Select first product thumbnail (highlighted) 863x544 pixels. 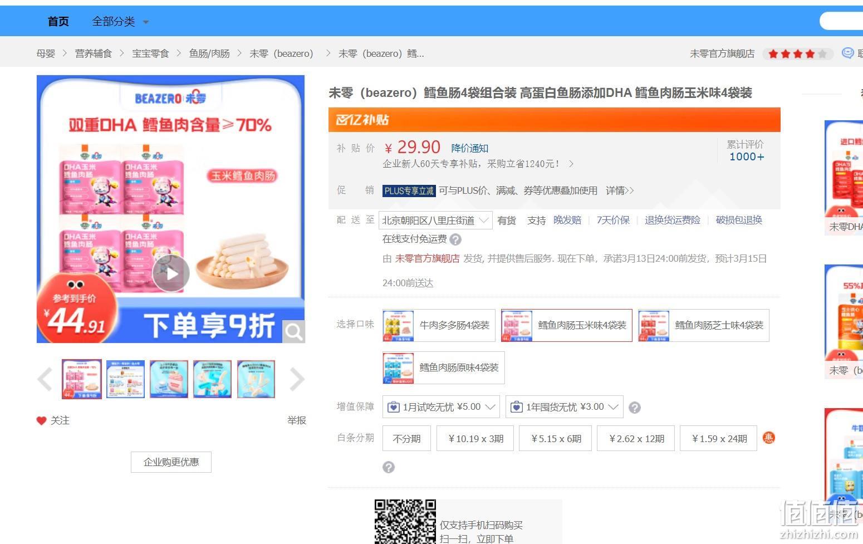[x=82, y=379]
